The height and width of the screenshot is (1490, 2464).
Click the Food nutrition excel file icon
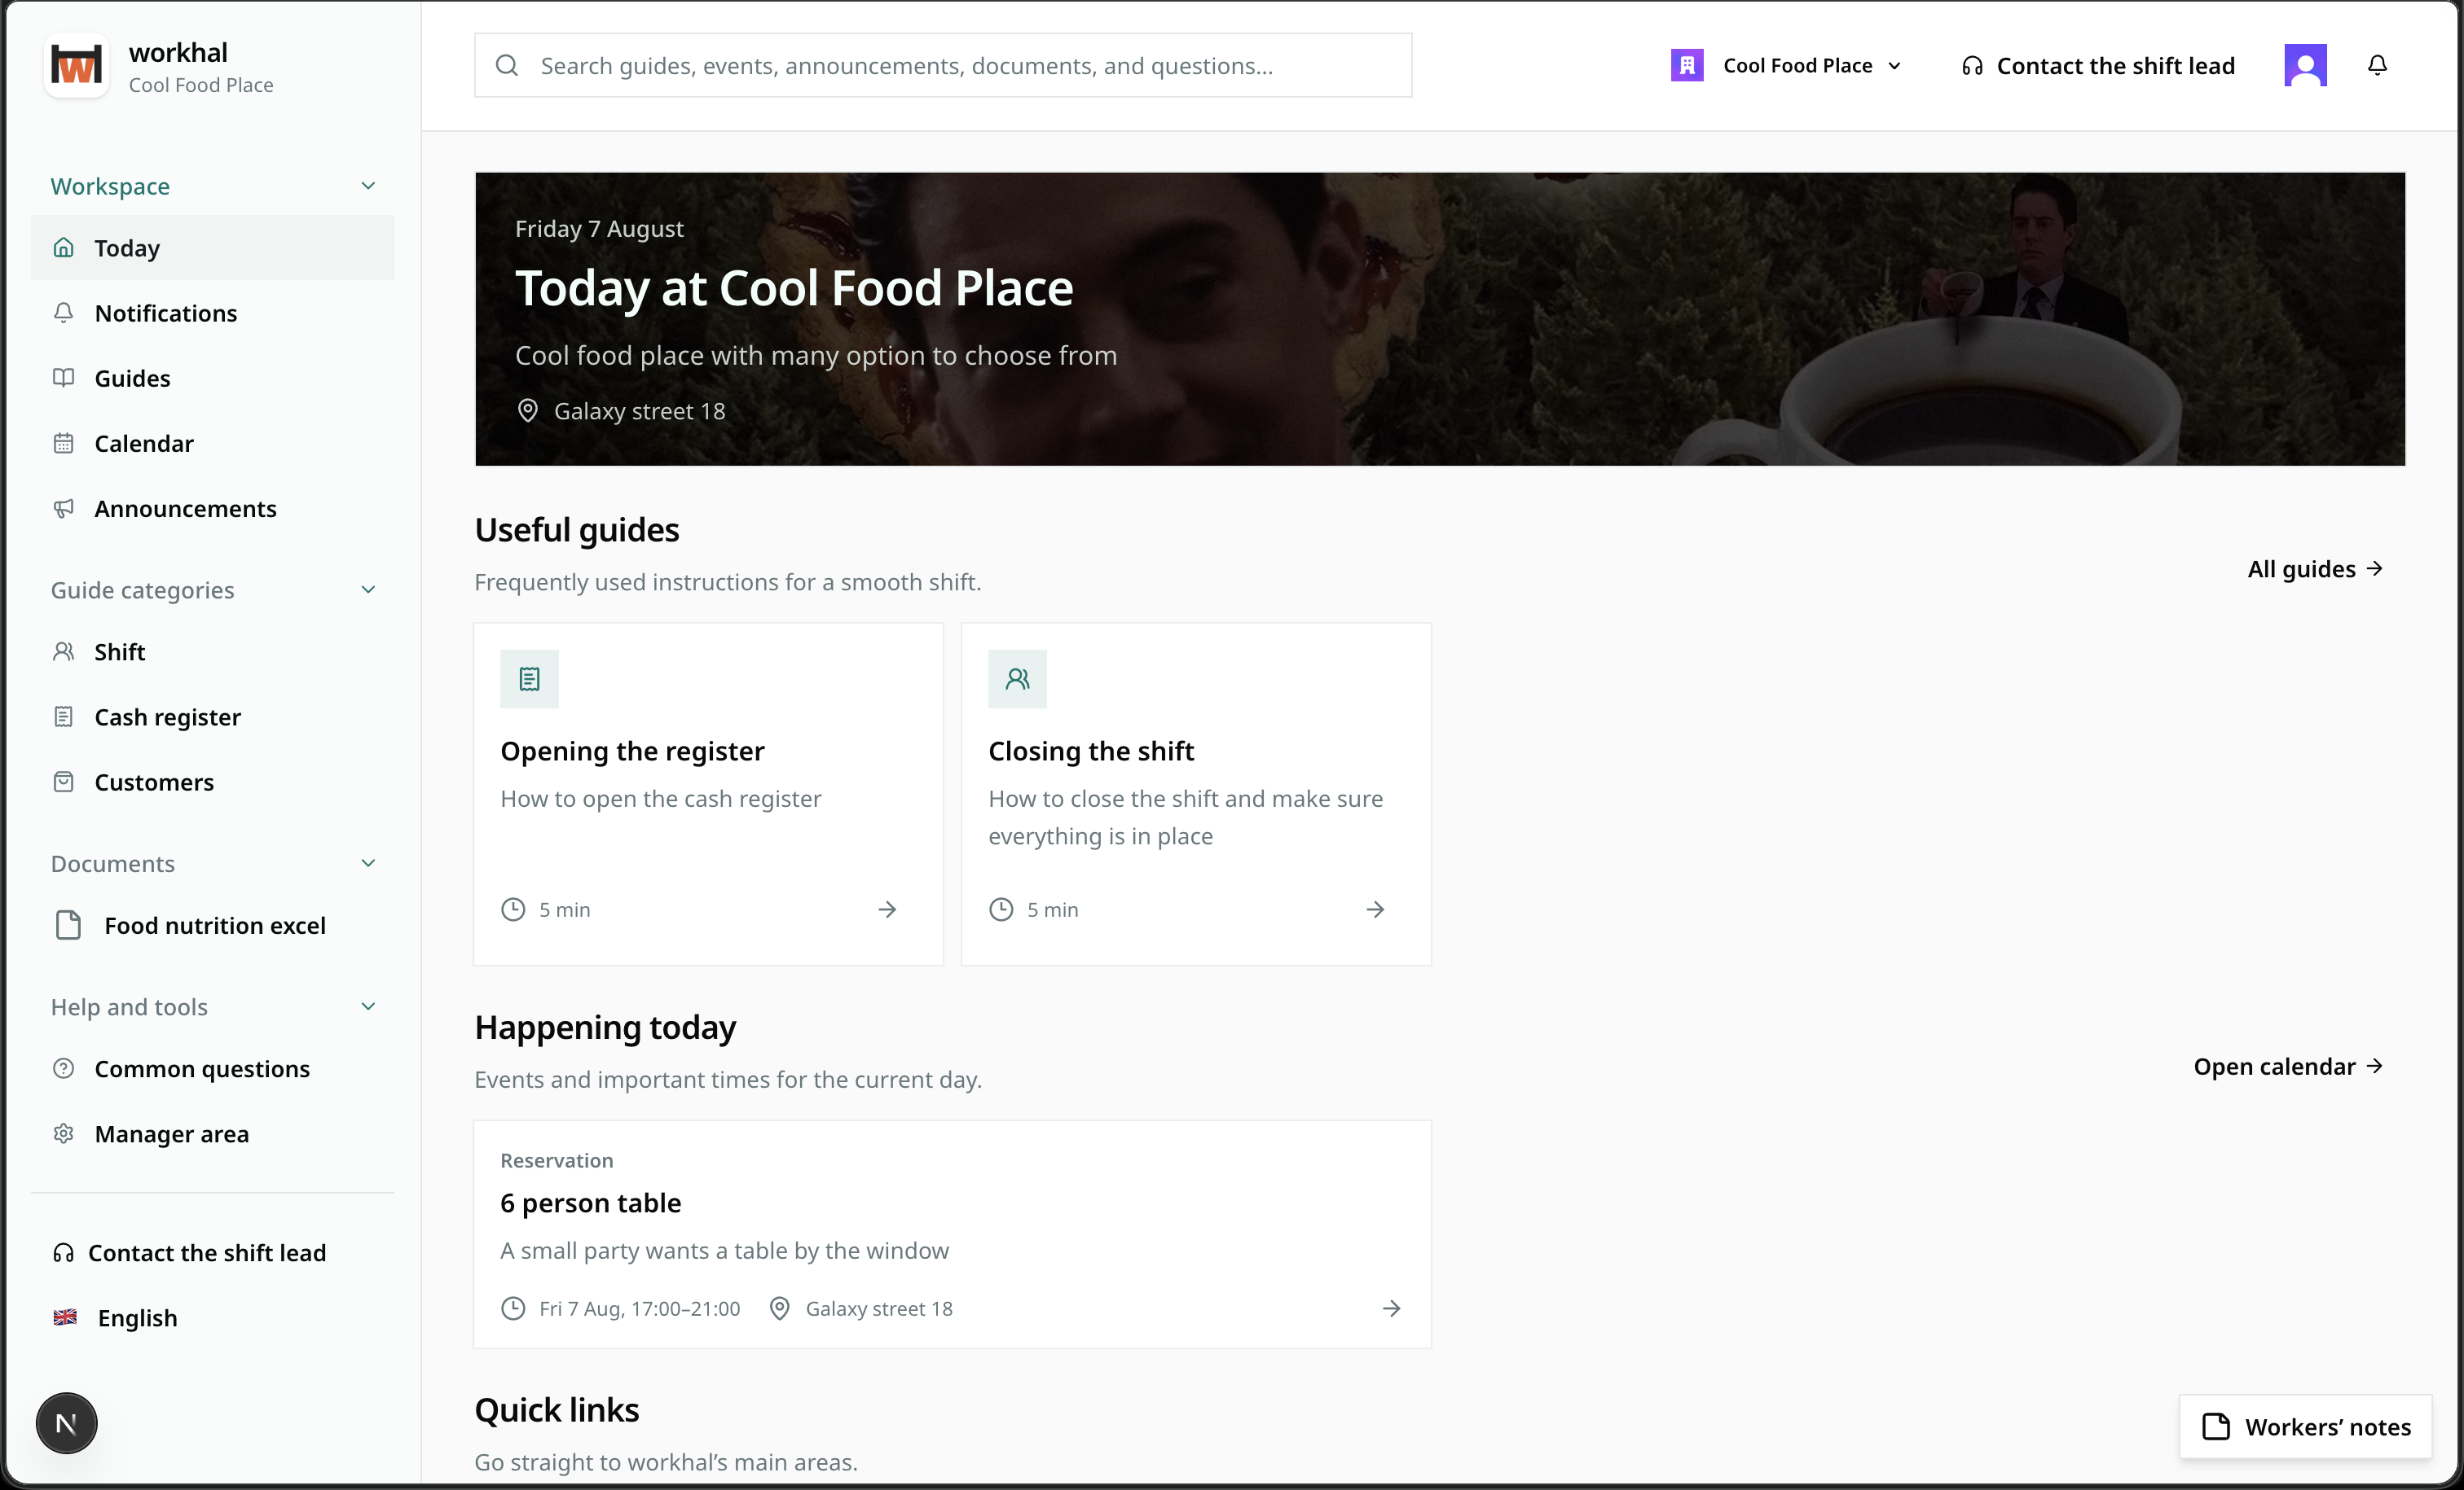[68, 924]
